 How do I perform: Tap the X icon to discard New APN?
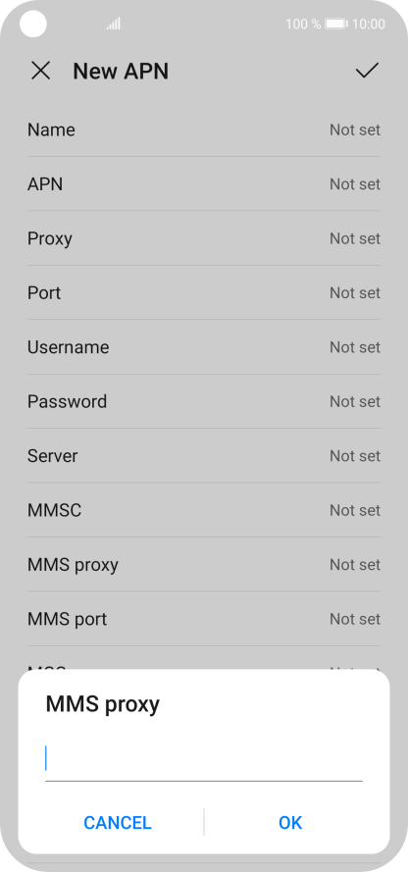click(x=40, y=71)
